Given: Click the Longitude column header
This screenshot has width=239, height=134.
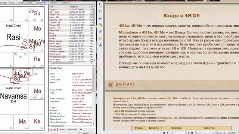Looking at the screenshot, I should point(79,7).
